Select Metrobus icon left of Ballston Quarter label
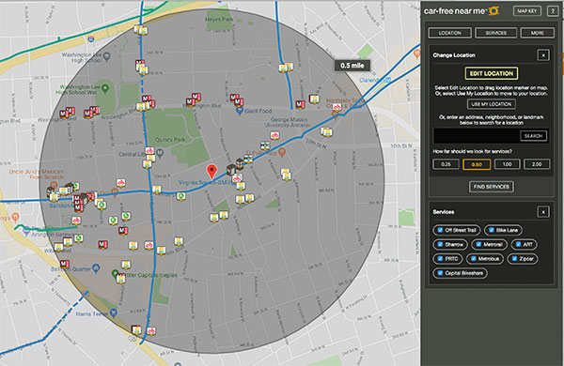 [x=64, y=265]
